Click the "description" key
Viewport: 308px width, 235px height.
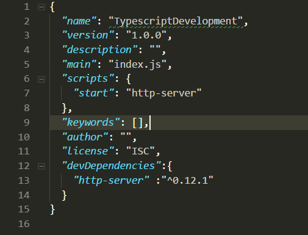click(99, 50)
